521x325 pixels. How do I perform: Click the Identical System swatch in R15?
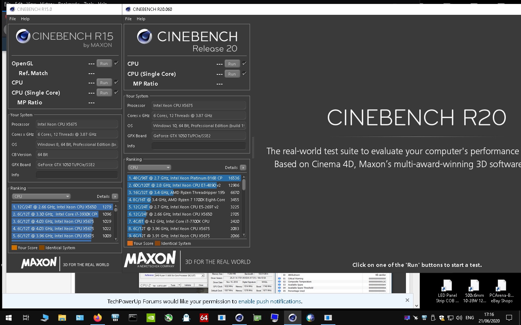pos(42,248)
